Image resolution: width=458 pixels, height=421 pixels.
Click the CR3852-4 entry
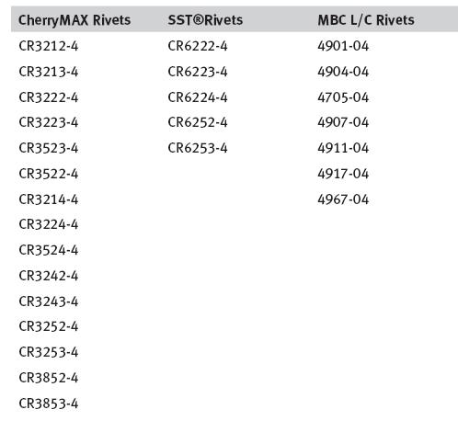(x=49, y=378)
